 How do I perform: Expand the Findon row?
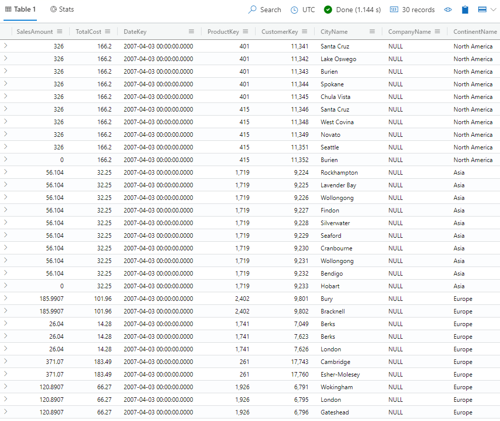tap(6, 209)
